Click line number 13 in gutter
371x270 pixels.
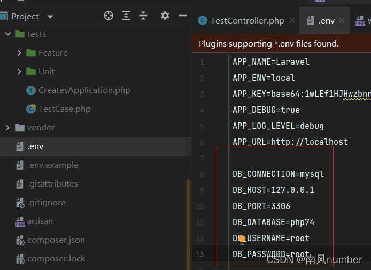click(200, 254)
